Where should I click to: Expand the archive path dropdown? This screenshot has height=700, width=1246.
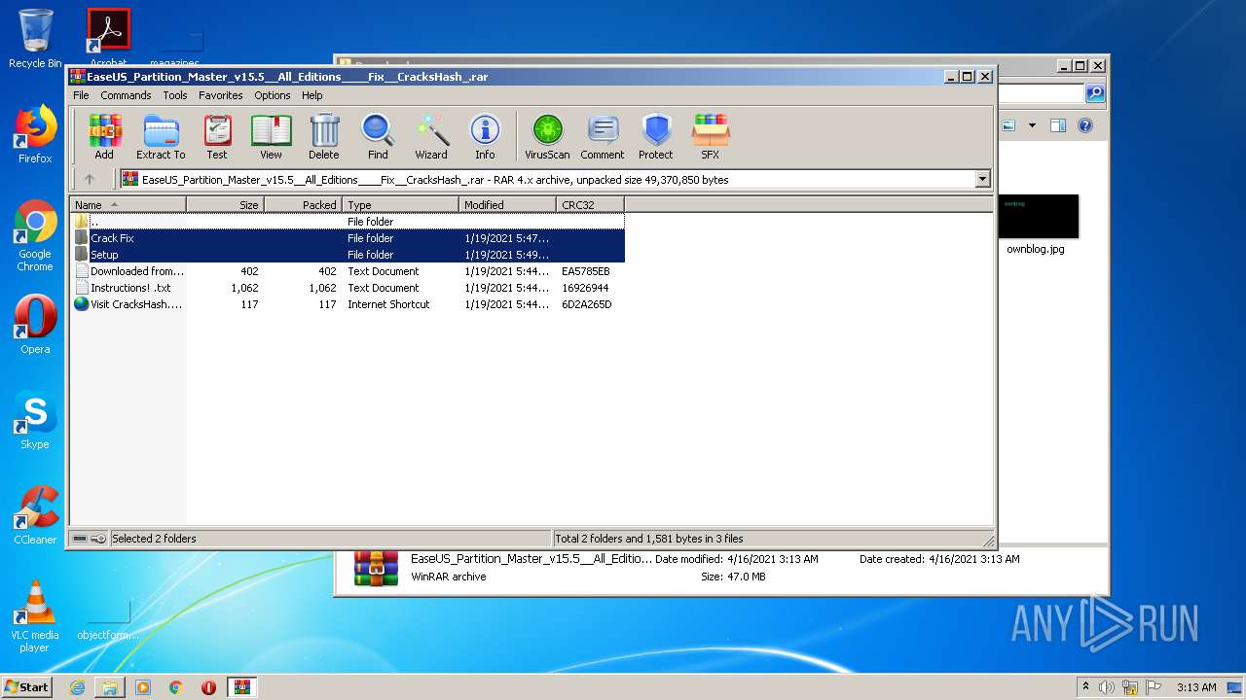point(982,179)
